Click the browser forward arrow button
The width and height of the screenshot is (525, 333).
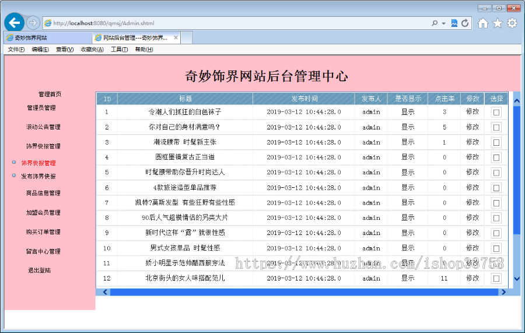[x=33, y=23]
